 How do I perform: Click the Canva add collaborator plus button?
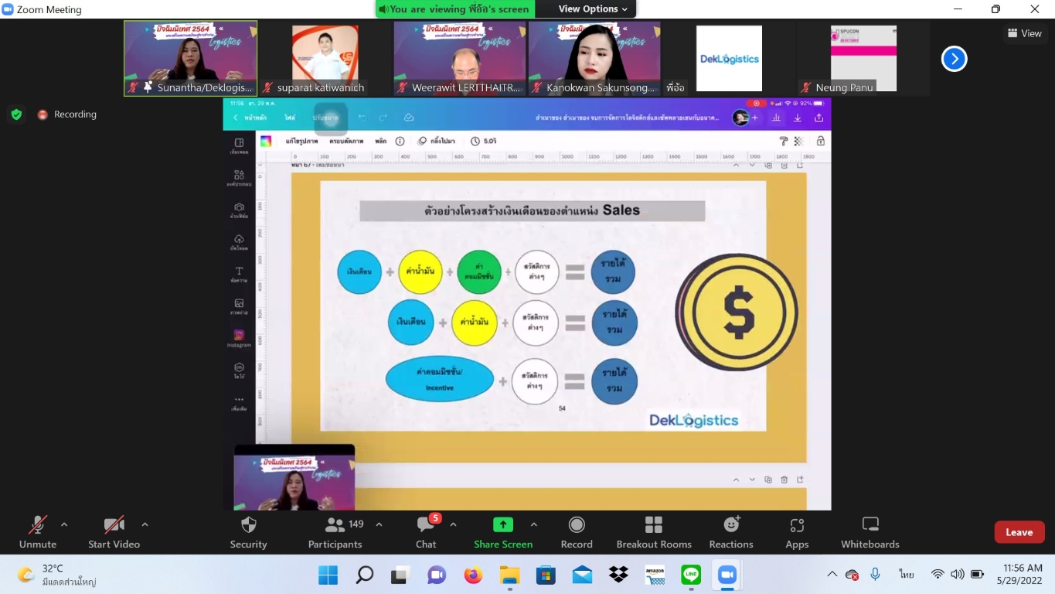click(755, 118)
